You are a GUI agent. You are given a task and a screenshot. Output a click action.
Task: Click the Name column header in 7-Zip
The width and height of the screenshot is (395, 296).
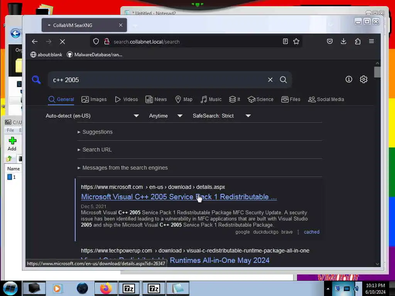(x=14, y=169)
